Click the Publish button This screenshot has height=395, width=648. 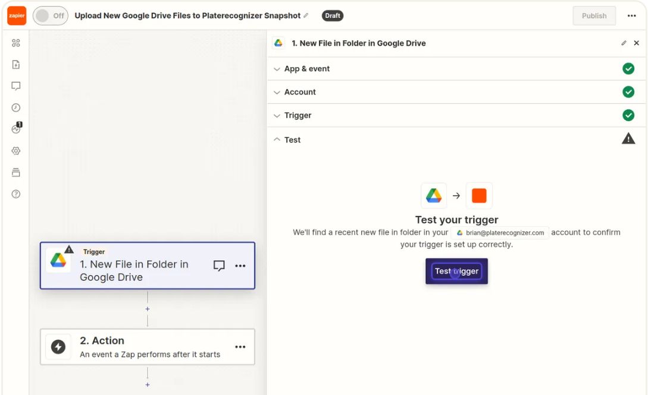tap(594, 16)
